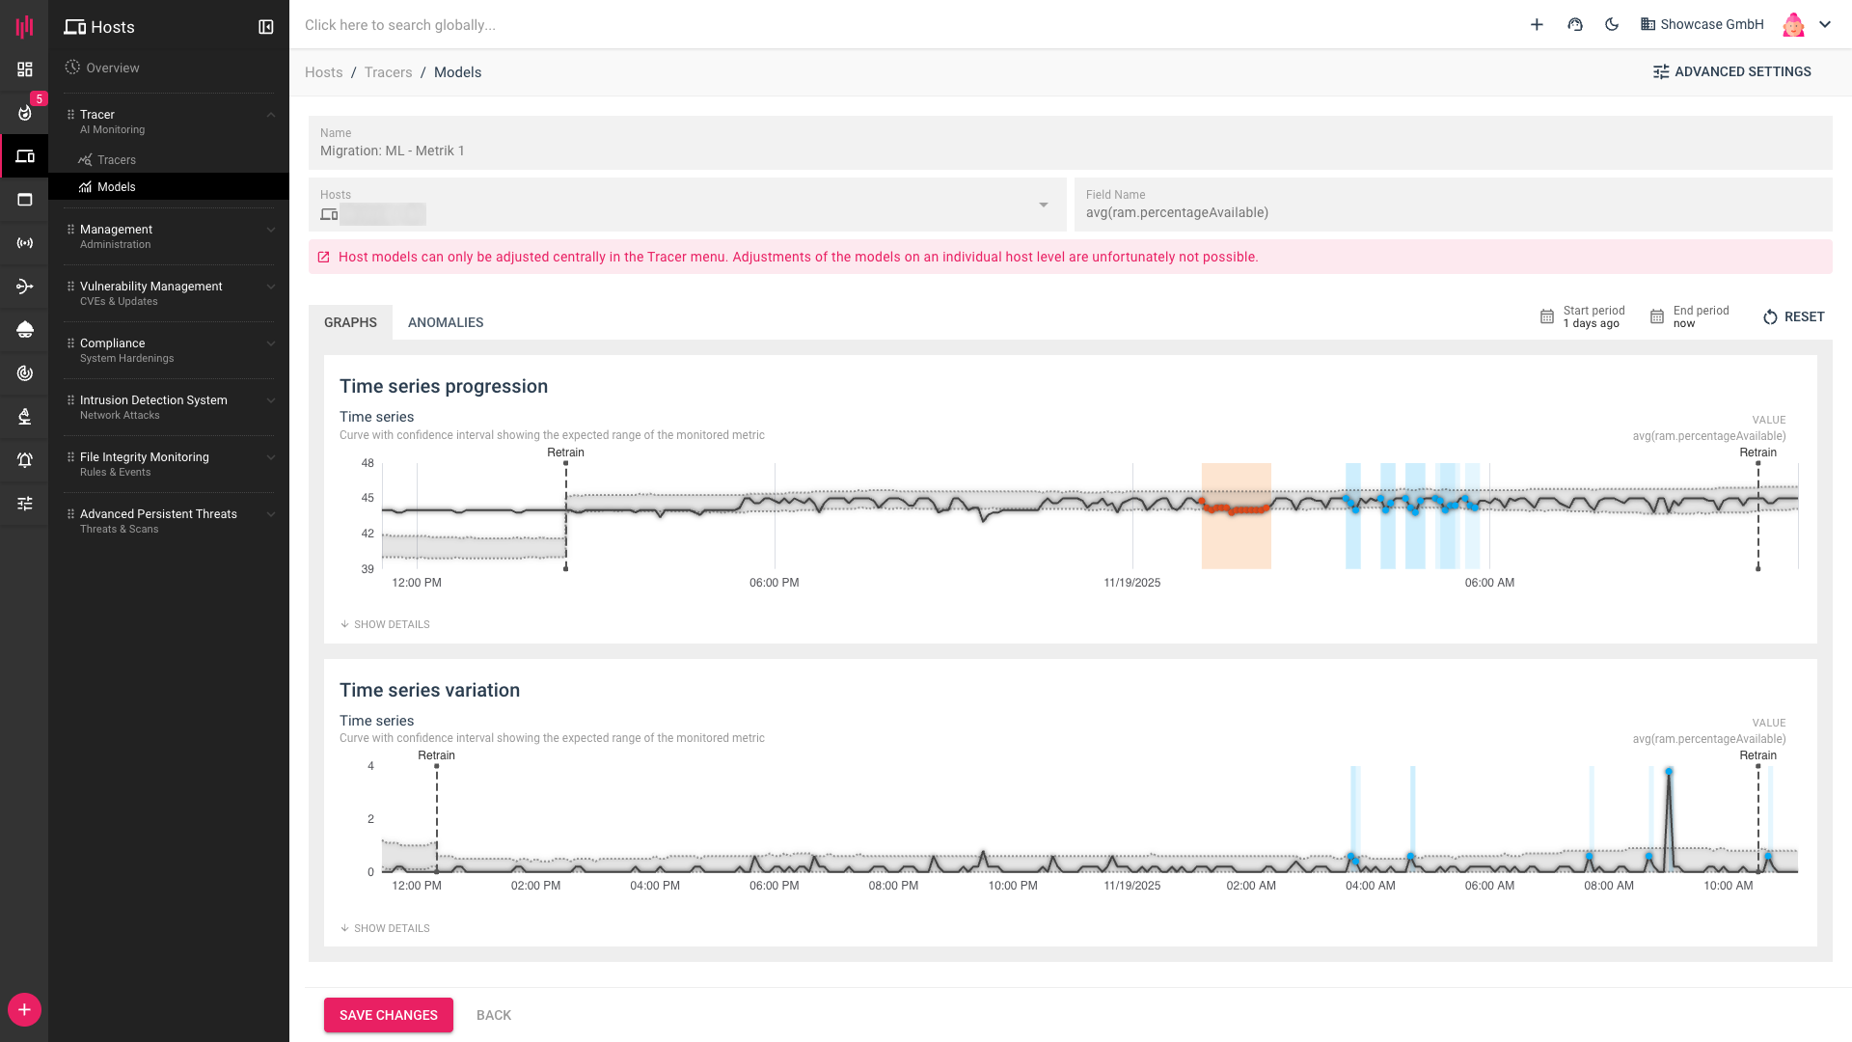Toggle dark mode moon icon
The image size is (1852, 1042).
1612,25
